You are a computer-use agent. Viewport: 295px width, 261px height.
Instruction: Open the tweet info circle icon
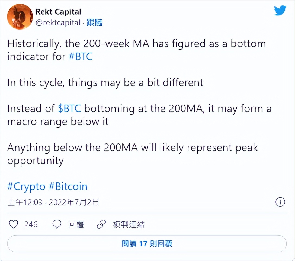(280, 202)
